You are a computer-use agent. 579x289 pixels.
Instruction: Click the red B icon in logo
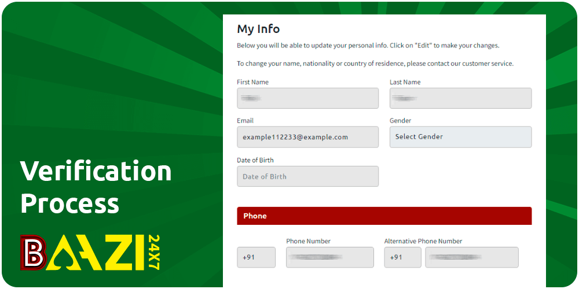(34, 252)
